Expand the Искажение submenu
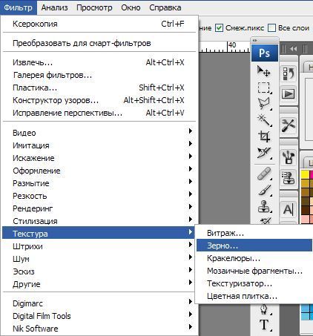 (99, 158)
